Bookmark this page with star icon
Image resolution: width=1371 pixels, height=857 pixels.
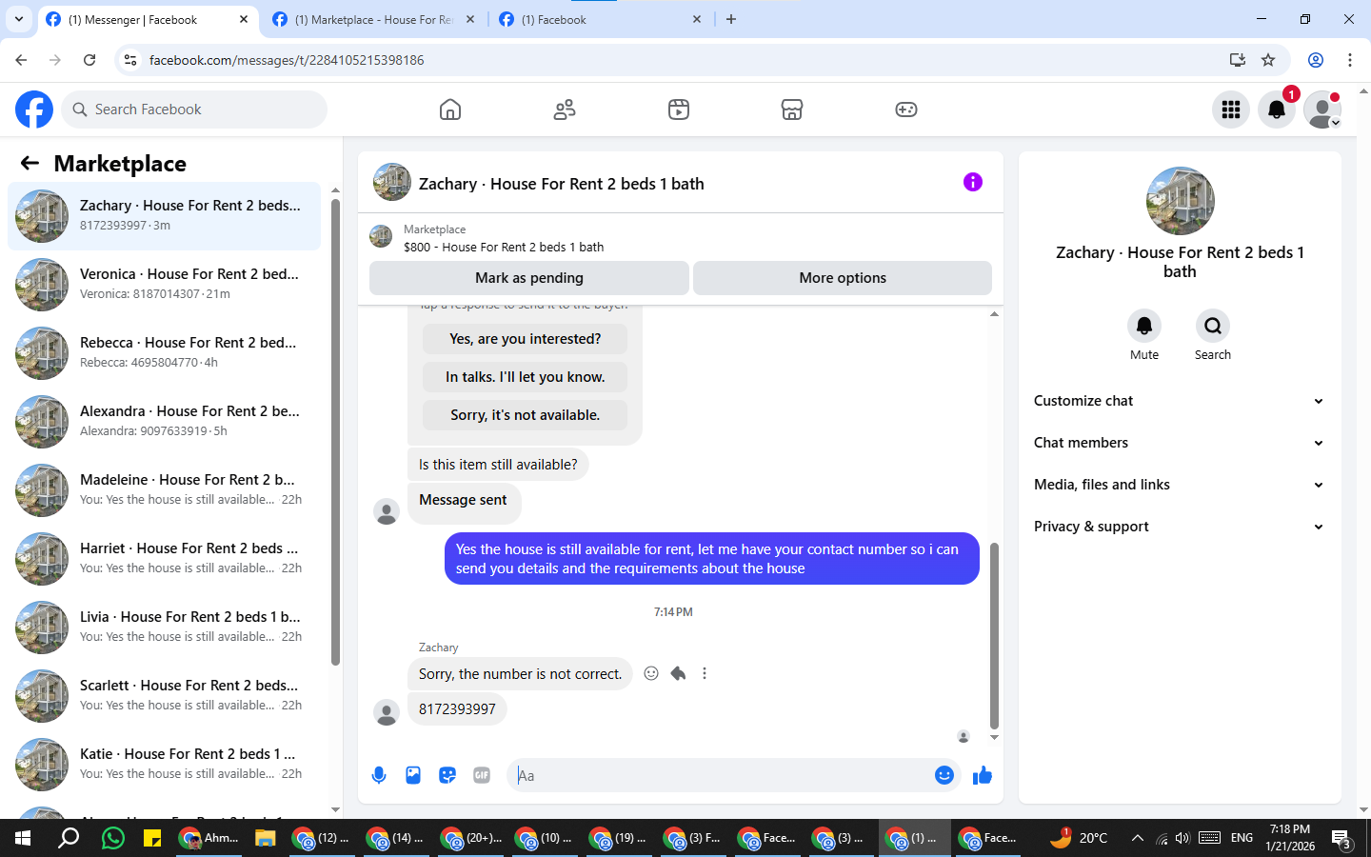tap(1268, 60)
